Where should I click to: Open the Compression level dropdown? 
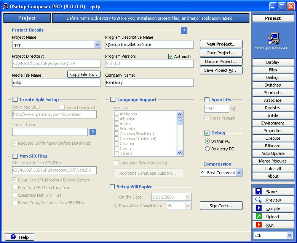pyautogui.click(x=239, y=173)
